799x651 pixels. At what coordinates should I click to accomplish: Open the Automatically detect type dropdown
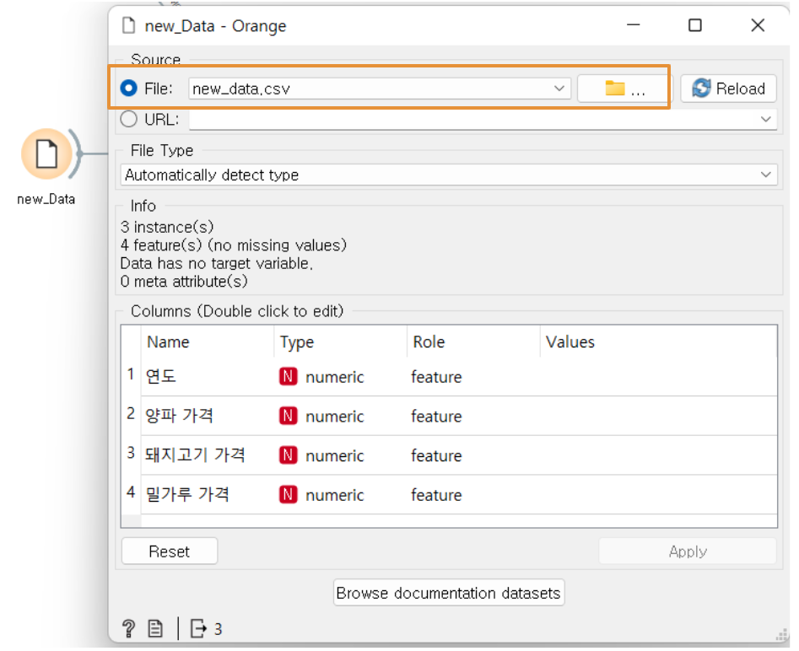pos(449,175)
